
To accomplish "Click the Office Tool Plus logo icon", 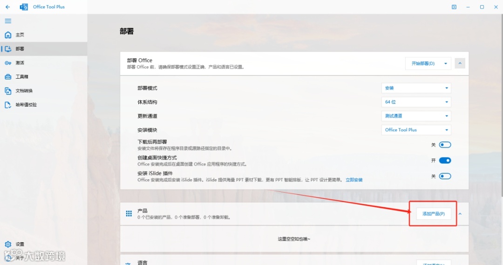I will coord(24,7).
